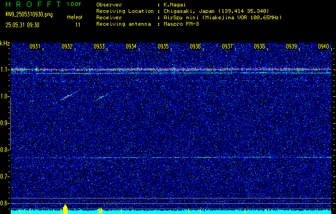The height and width of the screenshot is (214, 336).
Task: Click the timestamp 25.05.31 09:30
Action: click(22, 25)
